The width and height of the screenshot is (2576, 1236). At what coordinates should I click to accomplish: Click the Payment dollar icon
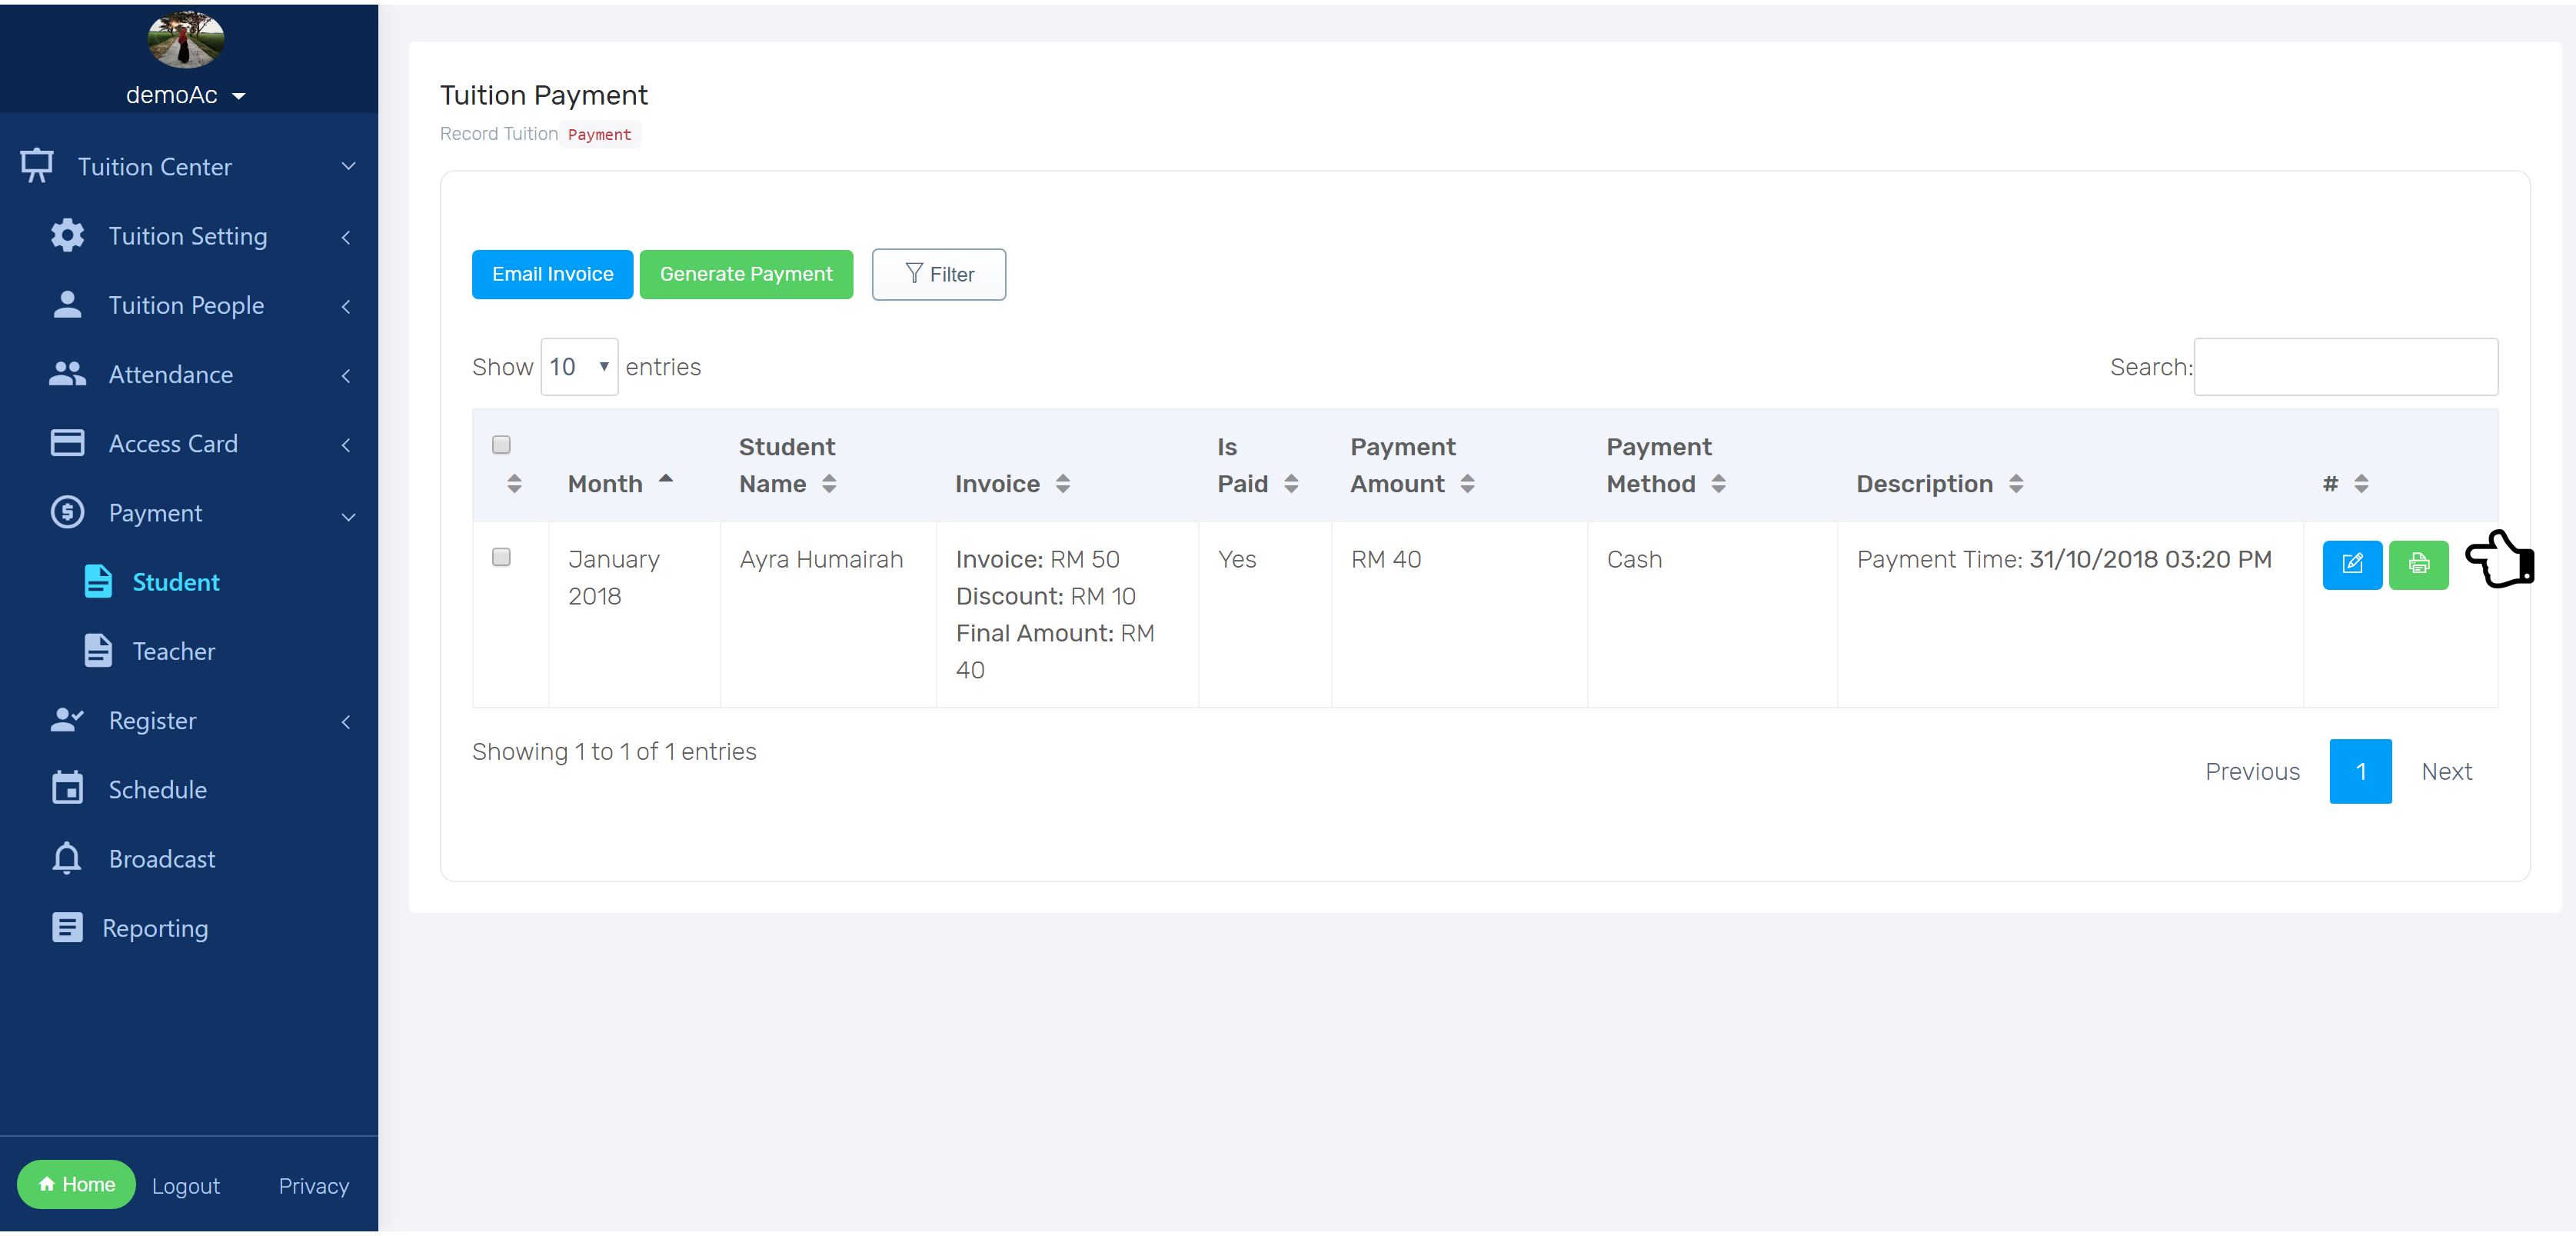coord(67,512)
